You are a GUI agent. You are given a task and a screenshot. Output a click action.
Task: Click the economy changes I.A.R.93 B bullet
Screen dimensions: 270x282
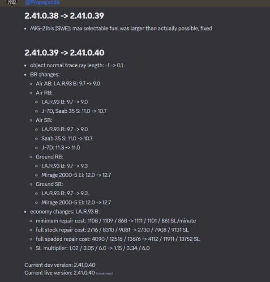click(x=65, y=212)
